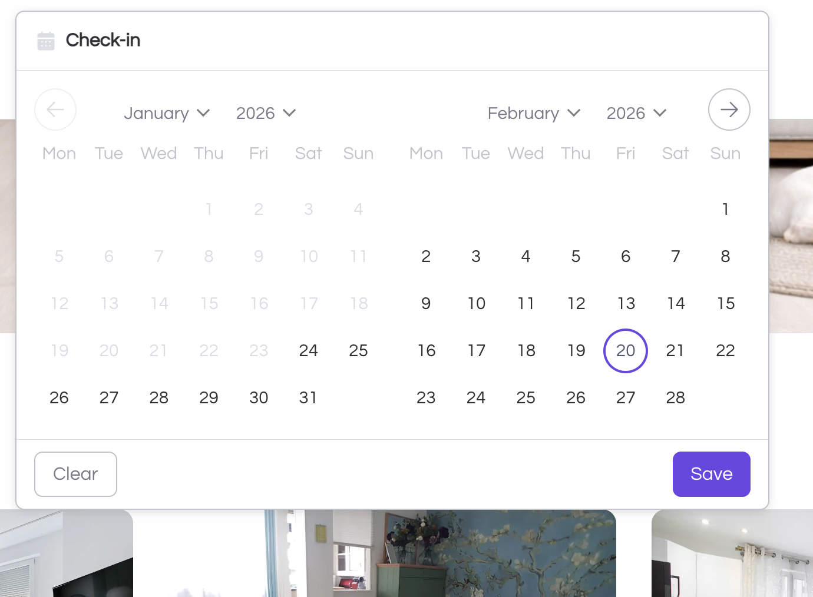Pick January 24 as check-in date
This screenshot has height=597, width=813.
pos(308,351)
